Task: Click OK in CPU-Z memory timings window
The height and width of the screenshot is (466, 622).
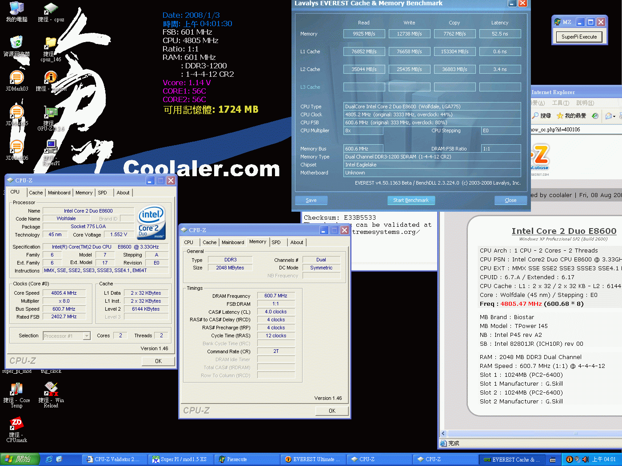Action: pyautogui.click(x=332, y=411)
